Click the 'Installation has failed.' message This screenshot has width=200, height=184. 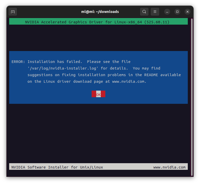[x=55, y=62]
